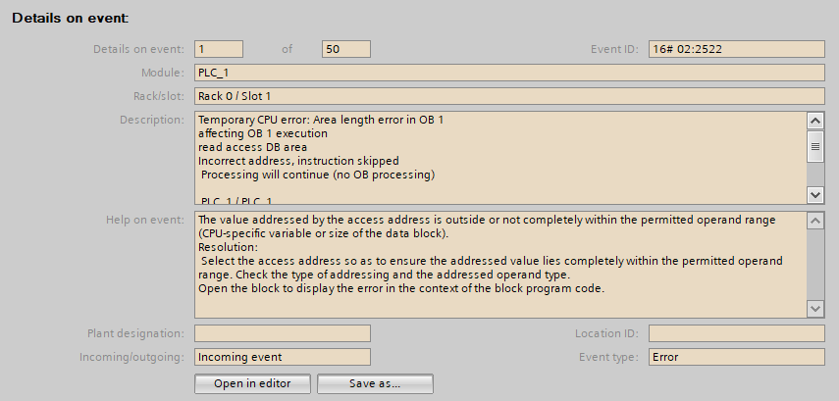Select the Incoming/outgoing field
Image resolution: width=839 pixels, height=401 pixels.
coord(283,357)
